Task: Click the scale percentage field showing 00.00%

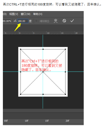Action: (7, 21)
